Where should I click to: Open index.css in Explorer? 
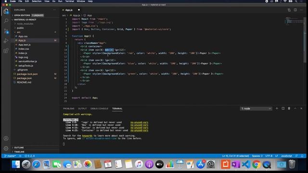(24, 49)
